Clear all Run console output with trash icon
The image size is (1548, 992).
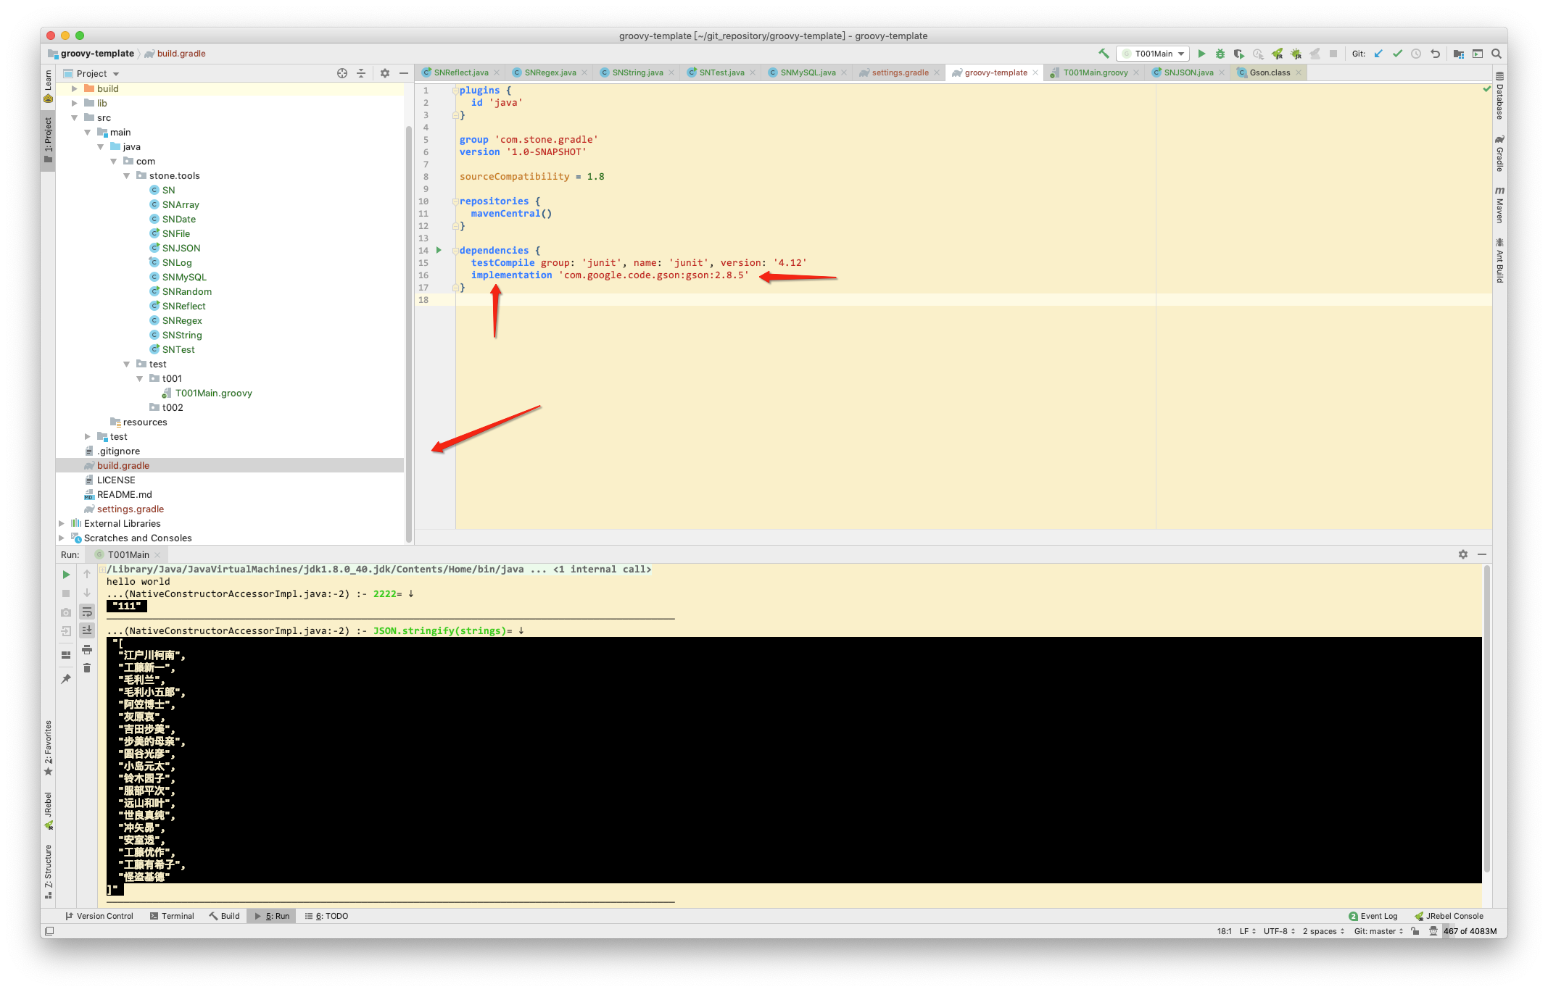pos(87,668)
